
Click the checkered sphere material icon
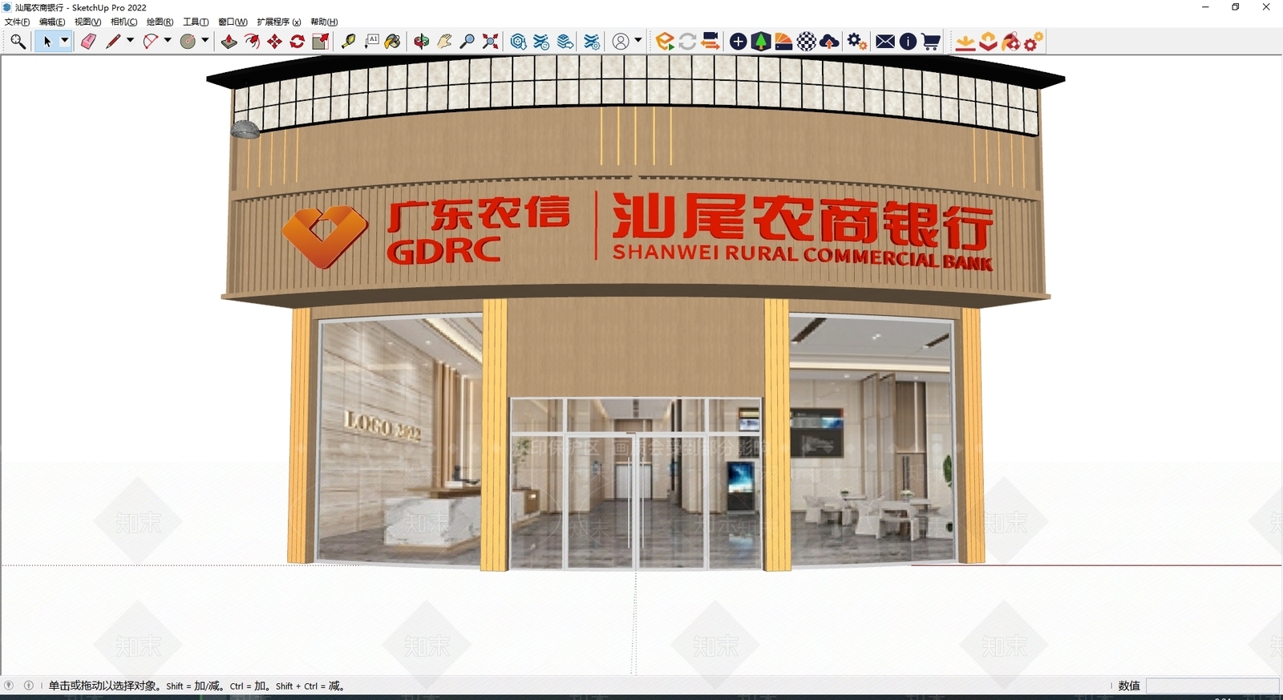tap(807, 42)
